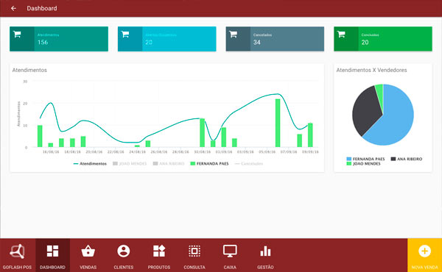
Task: Open the Consulta scan icon
Action: click(x=194, y=251)
